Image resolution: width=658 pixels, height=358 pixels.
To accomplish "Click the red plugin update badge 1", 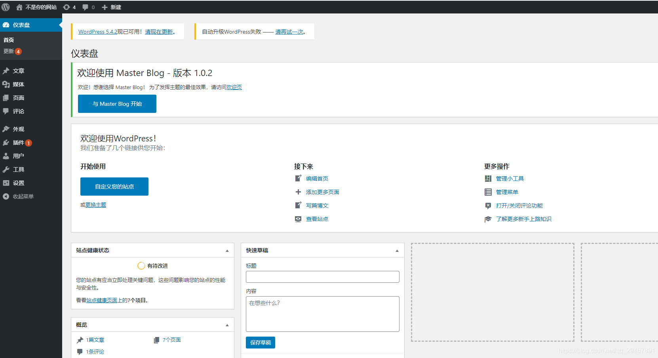I will coord(29,143).
